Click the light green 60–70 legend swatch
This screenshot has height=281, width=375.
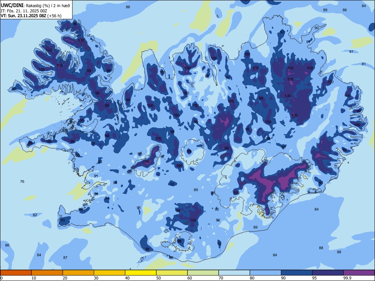tap(203, 273)
